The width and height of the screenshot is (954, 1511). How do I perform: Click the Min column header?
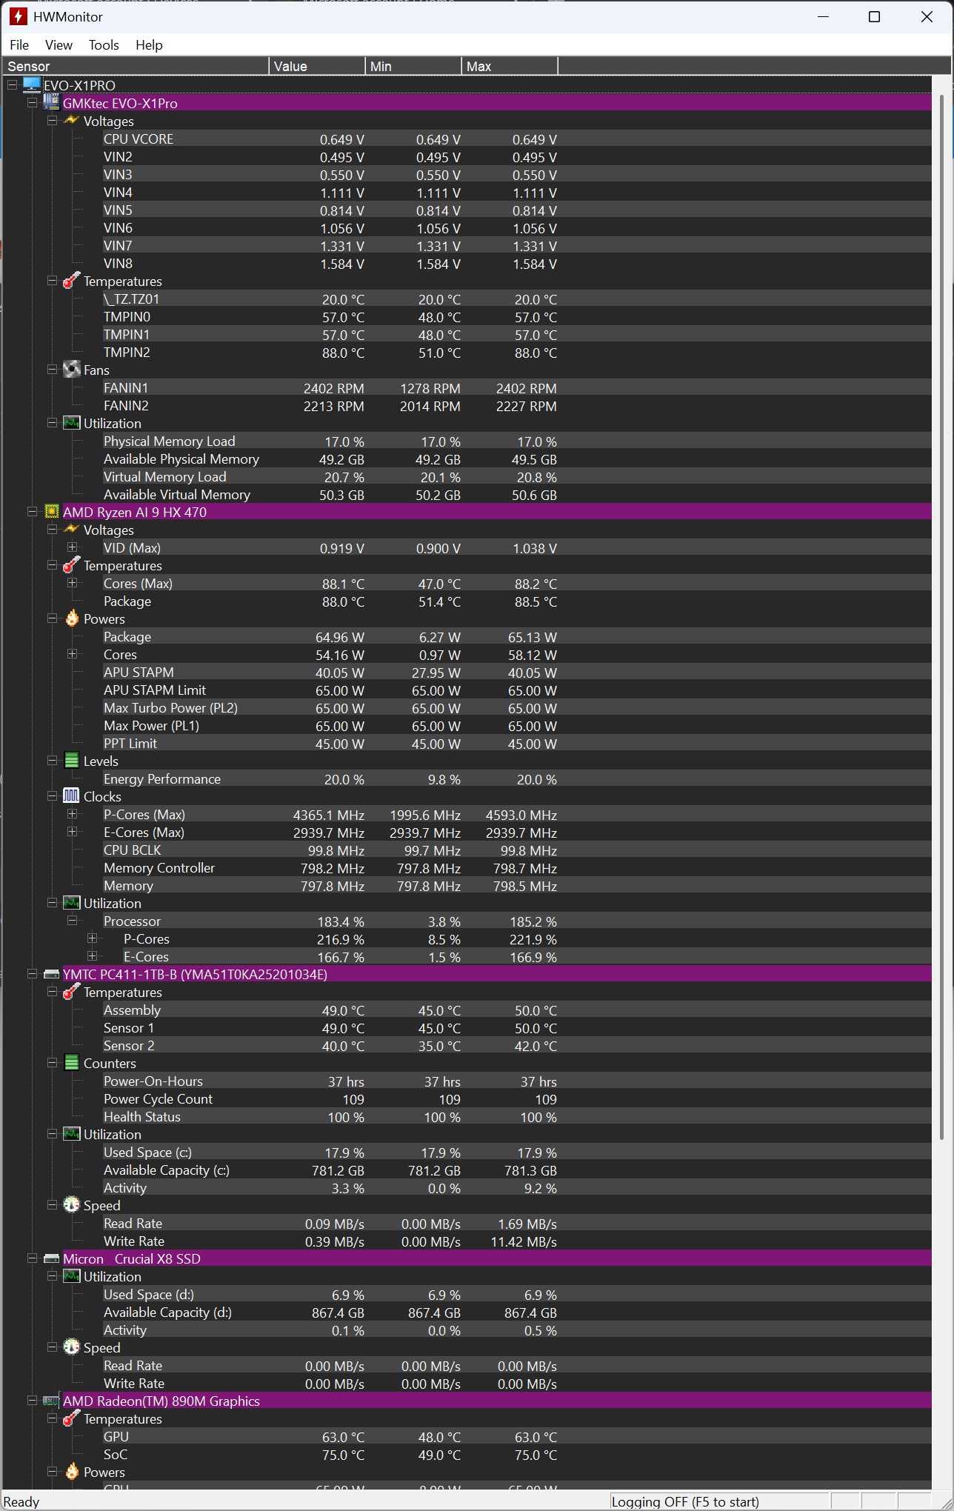pyautogui.click(x=413, y=66)
